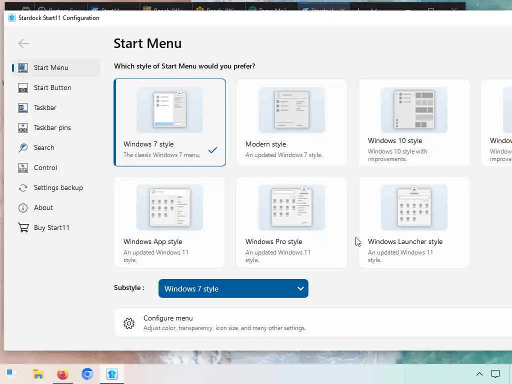
Task: Click the Taskbar pins sidebar icon
Action: 23,127
